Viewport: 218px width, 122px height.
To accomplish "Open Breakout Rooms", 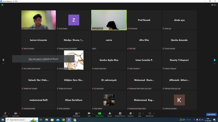I will click(x=120, y=114).
